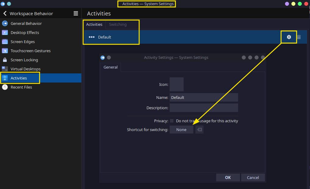Confirm the dialog with OK

click(228, 177)
